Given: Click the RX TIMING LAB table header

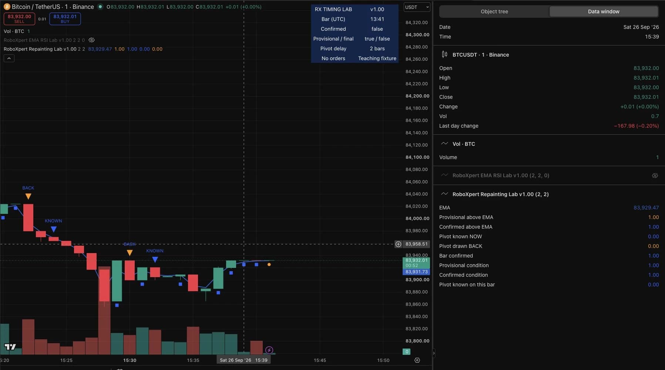Looking at the screenshot, I should click(x=333, y=9).
